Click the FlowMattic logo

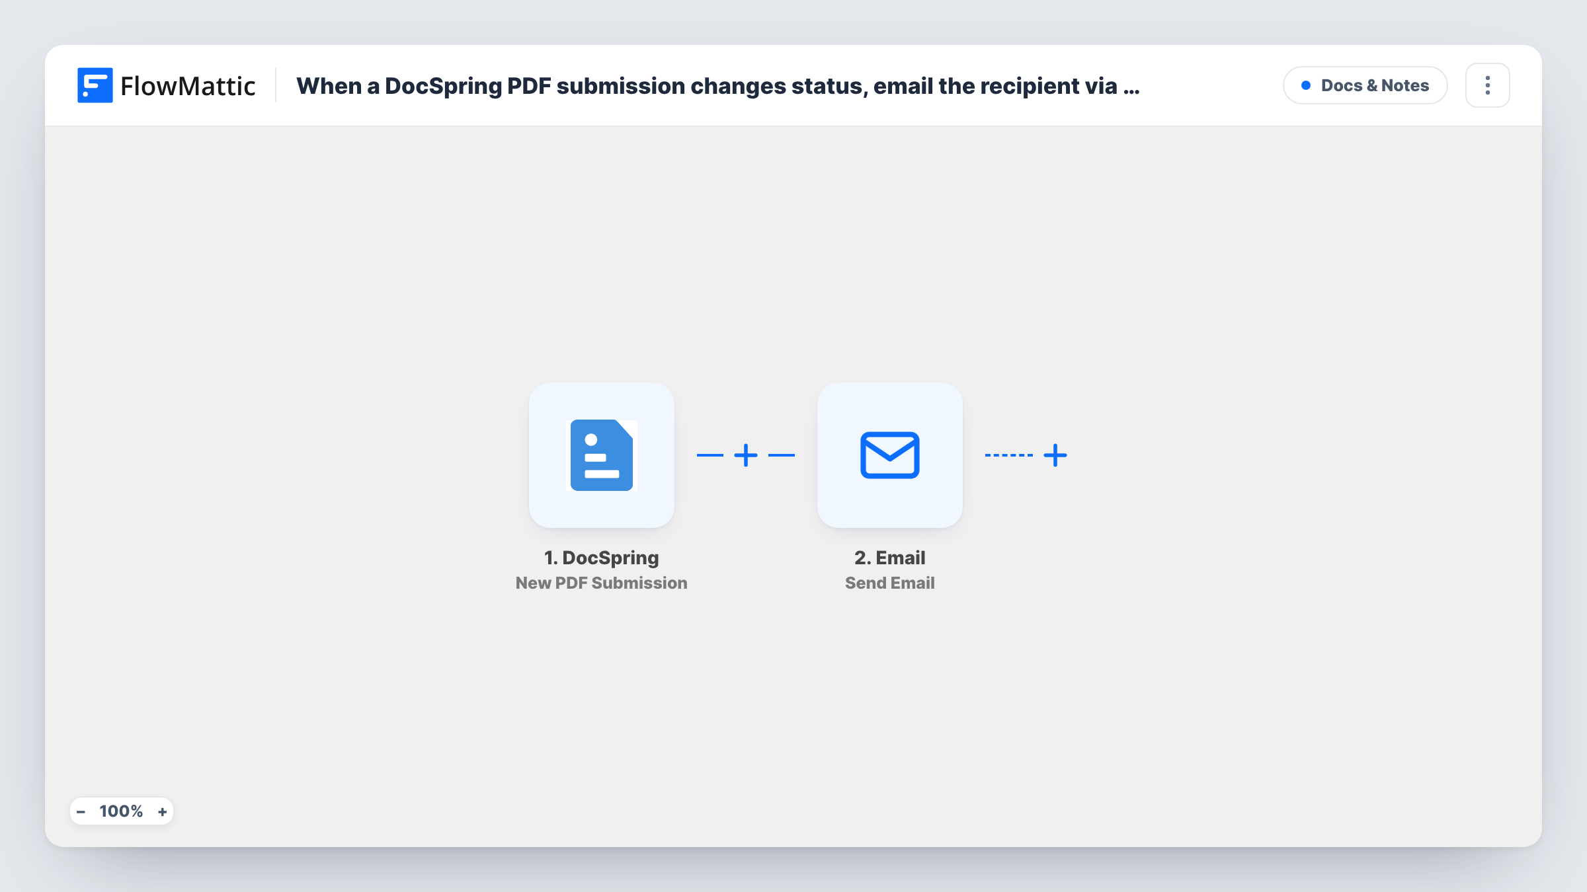pos(166,85)
